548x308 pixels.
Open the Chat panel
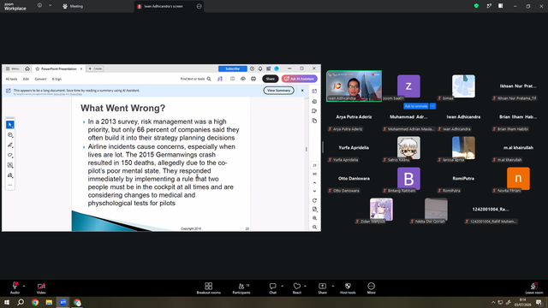pyautogui.click(x=272, y=287)
